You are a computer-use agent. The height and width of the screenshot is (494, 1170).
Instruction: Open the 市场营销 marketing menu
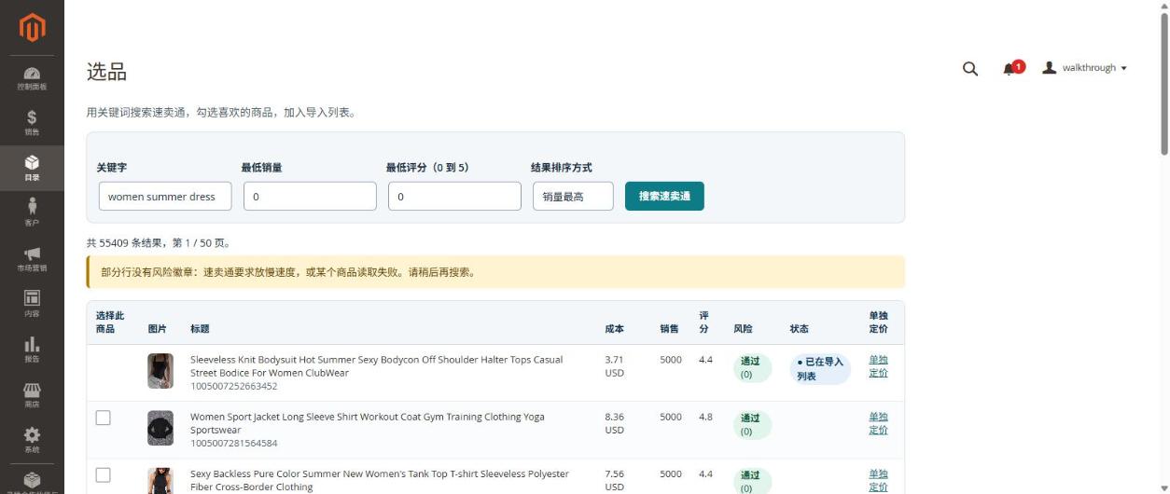coord(32,259)
